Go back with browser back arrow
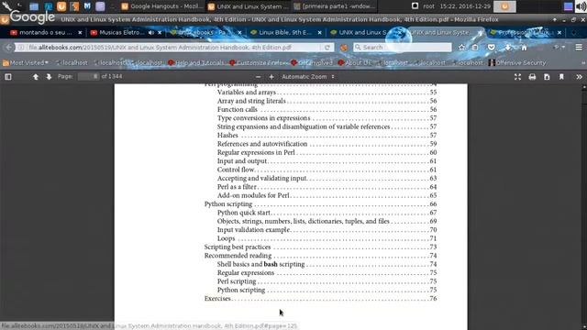Viewport: 587px width, 330px height. pos(8,48)
